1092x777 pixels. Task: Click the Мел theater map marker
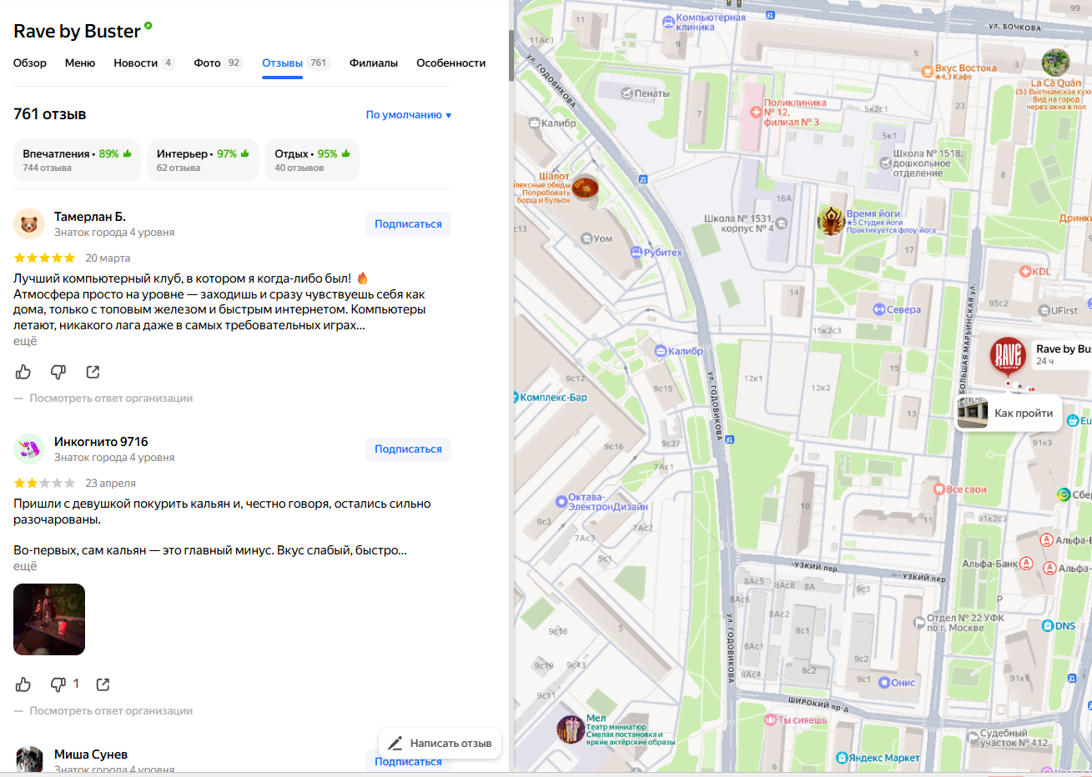tap(571, 729)
